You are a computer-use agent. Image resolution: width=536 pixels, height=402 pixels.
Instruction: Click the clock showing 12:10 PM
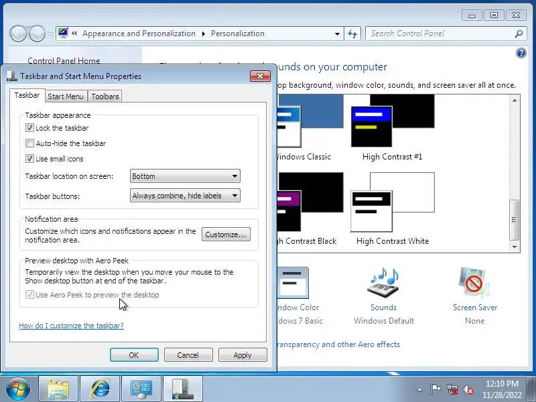(x=502, y=389)
